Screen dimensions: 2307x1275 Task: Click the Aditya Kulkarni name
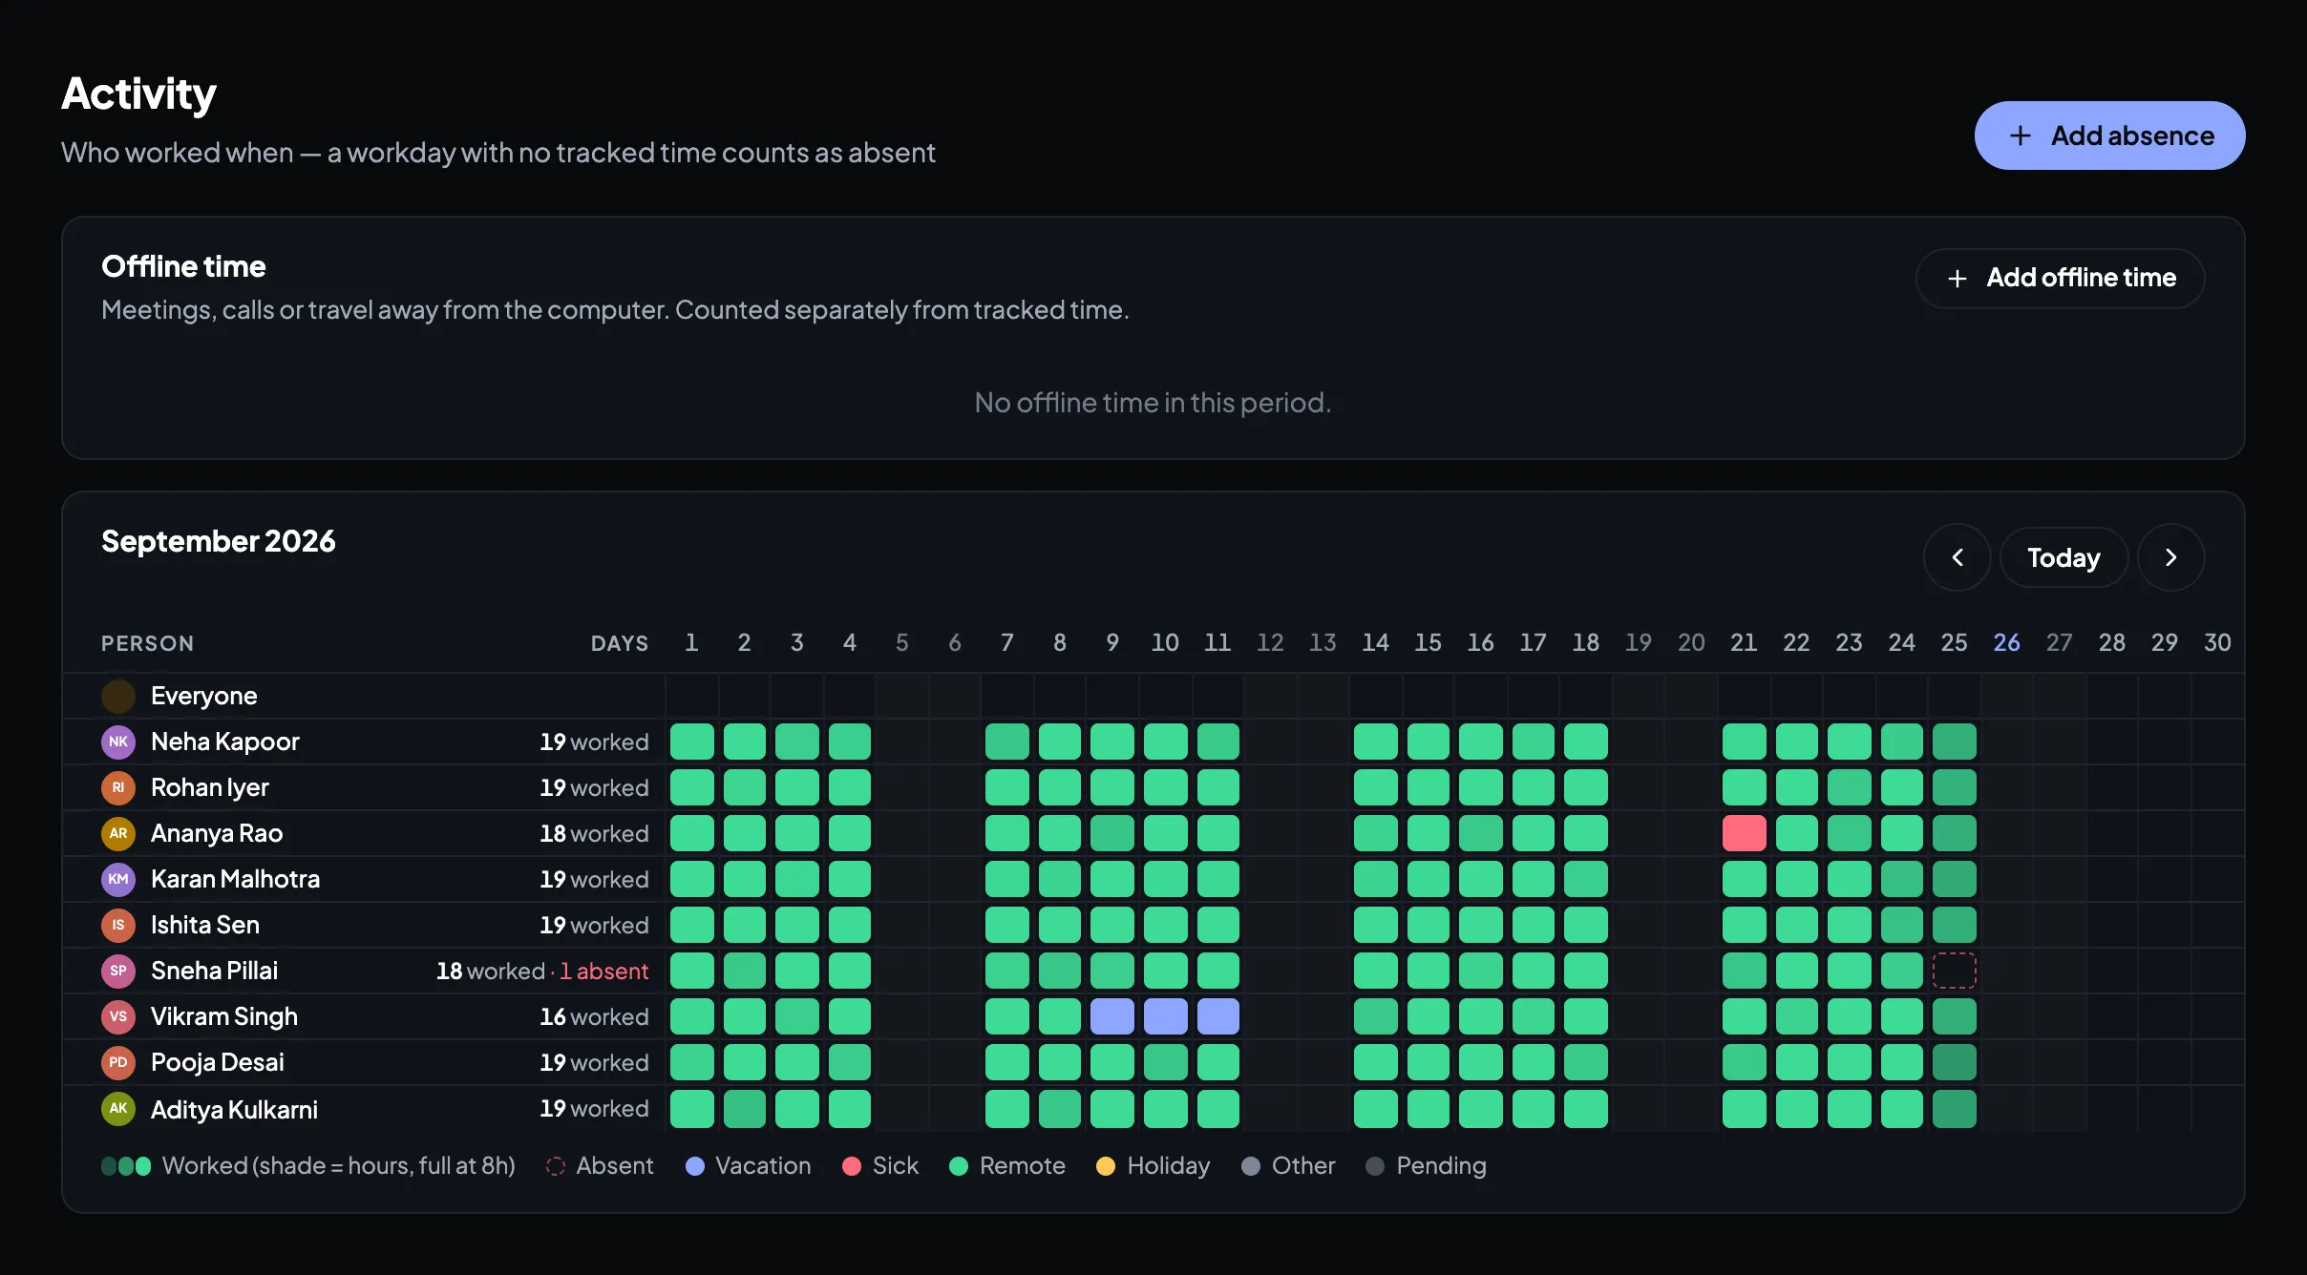[x=234, y=1109]
